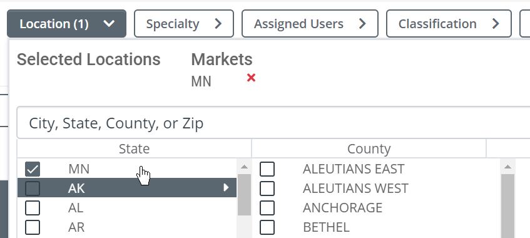The width and height of the screenshot is (530, 238).
Task: Check the AL state checkbox
Action: 33,207
